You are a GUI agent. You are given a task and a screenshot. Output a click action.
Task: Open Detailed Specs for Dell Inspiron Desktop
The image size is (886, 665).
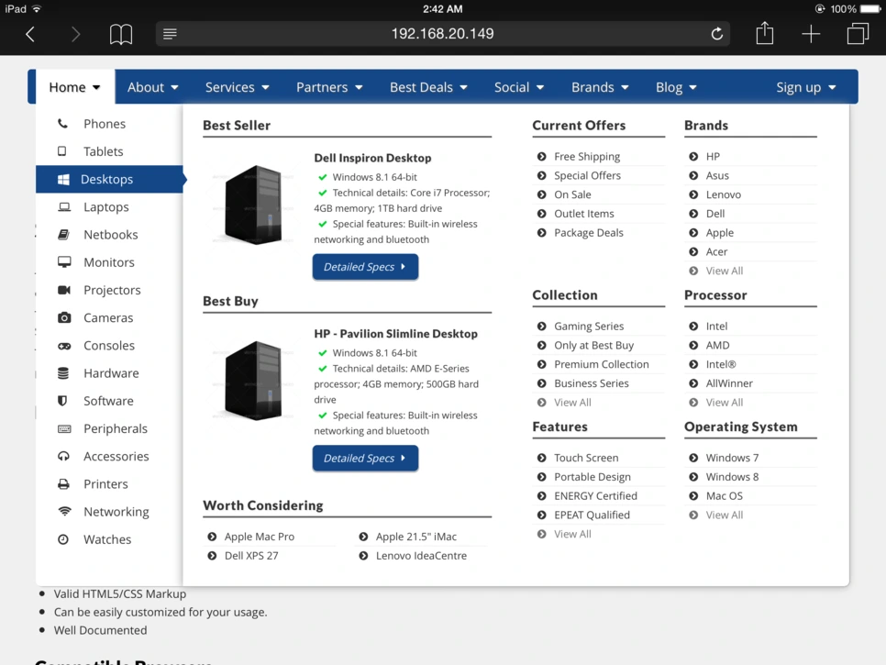coord(365,267)
